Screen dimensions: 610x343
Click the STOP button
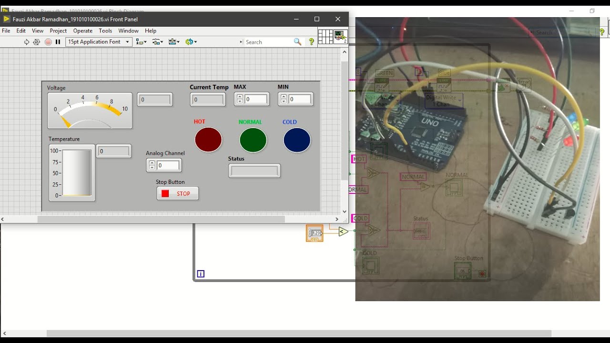pos(177,193)
